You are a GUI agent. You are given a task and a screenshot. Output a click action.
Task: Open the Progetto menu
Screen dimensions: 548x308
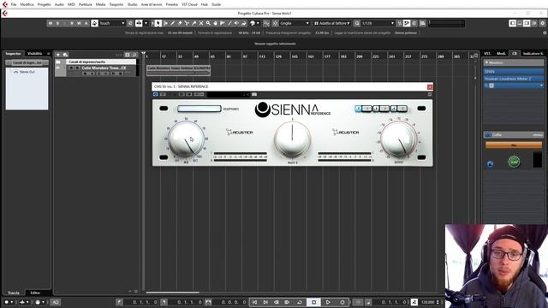tap(44, 4)
